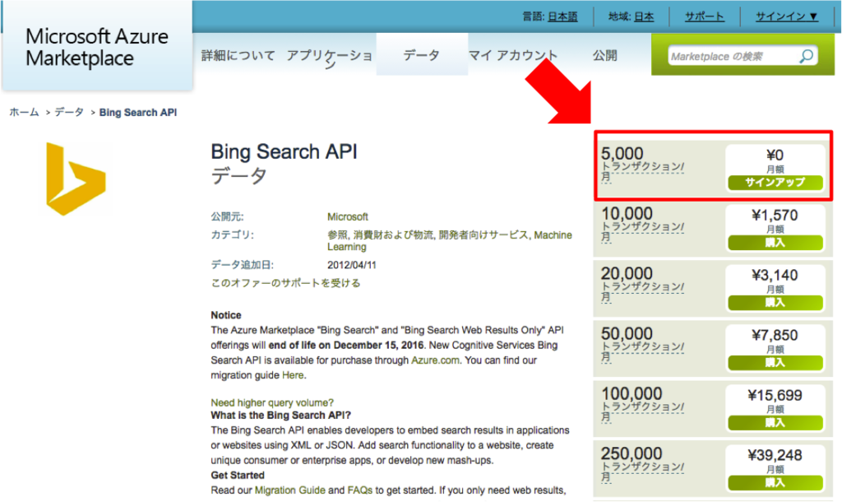Open the 参照 category link
The height and width of the screenshot is (502, 842).
337,235
